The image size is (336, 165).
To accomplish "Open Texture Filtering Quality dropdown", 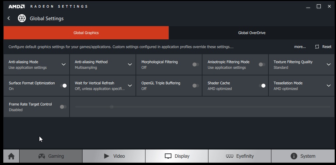I will point(328,64).
